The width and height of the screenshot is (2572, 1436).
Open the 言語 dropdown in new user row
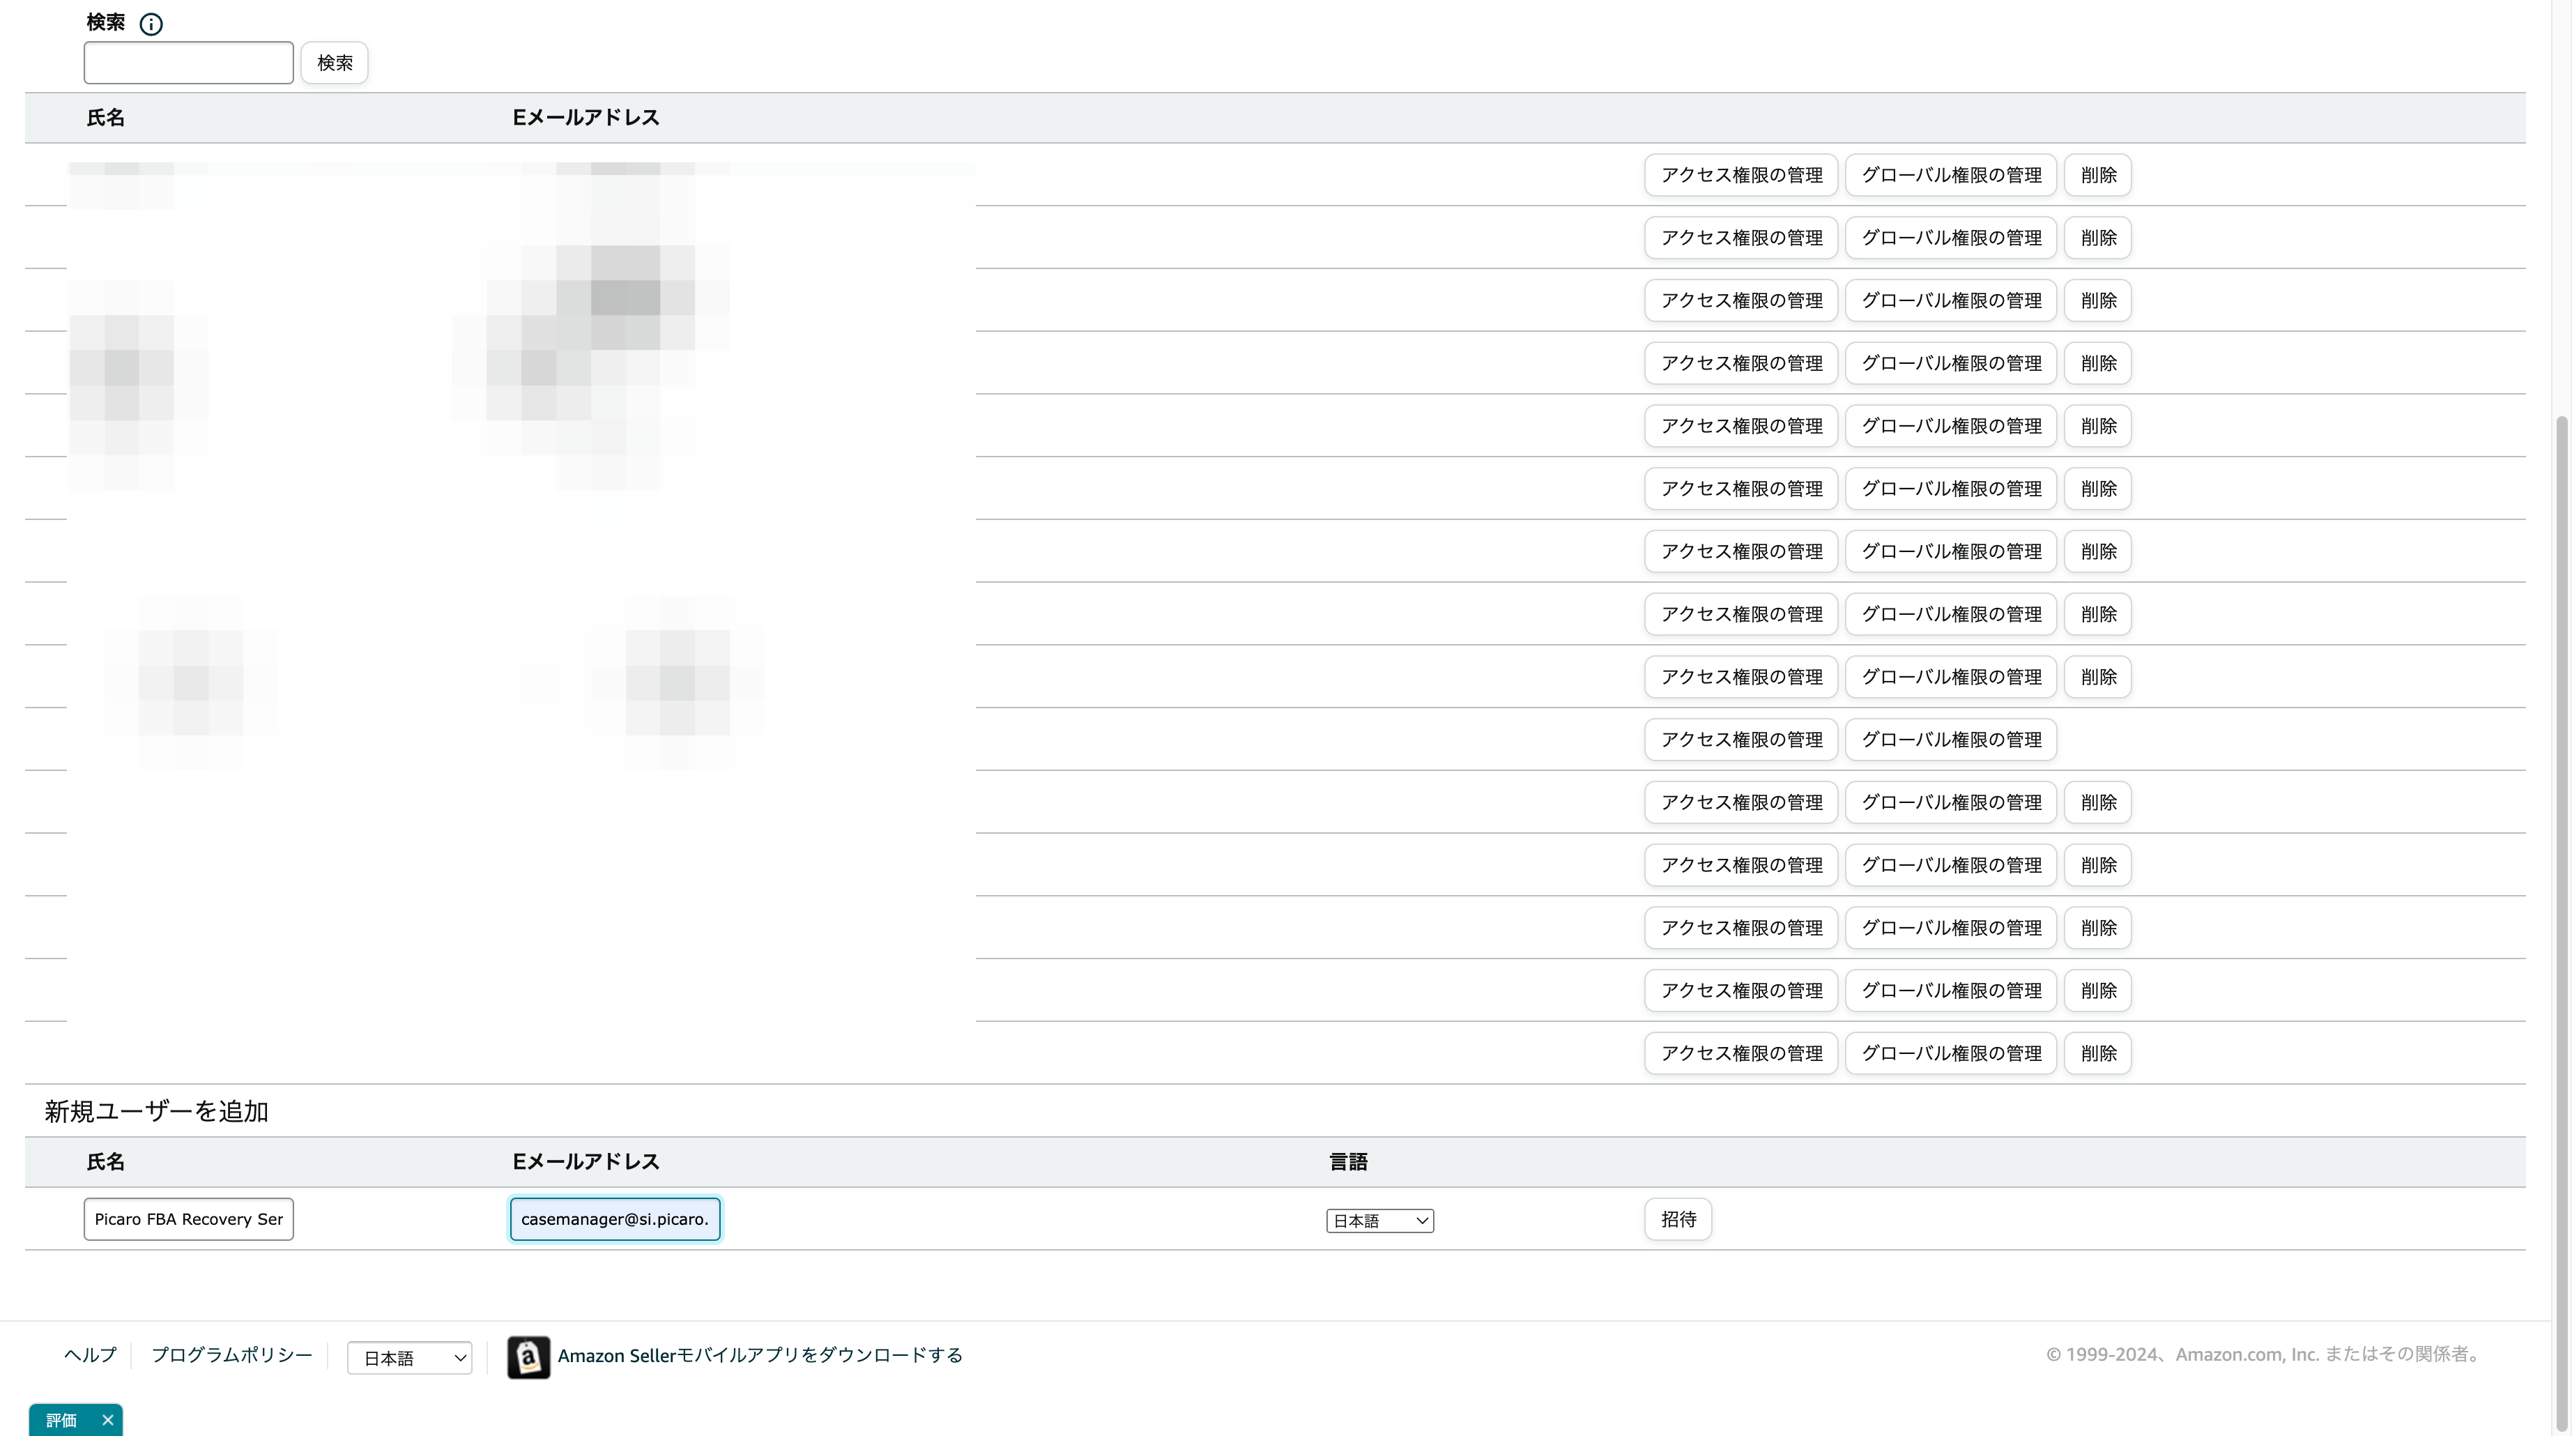pos(1380,1221)
